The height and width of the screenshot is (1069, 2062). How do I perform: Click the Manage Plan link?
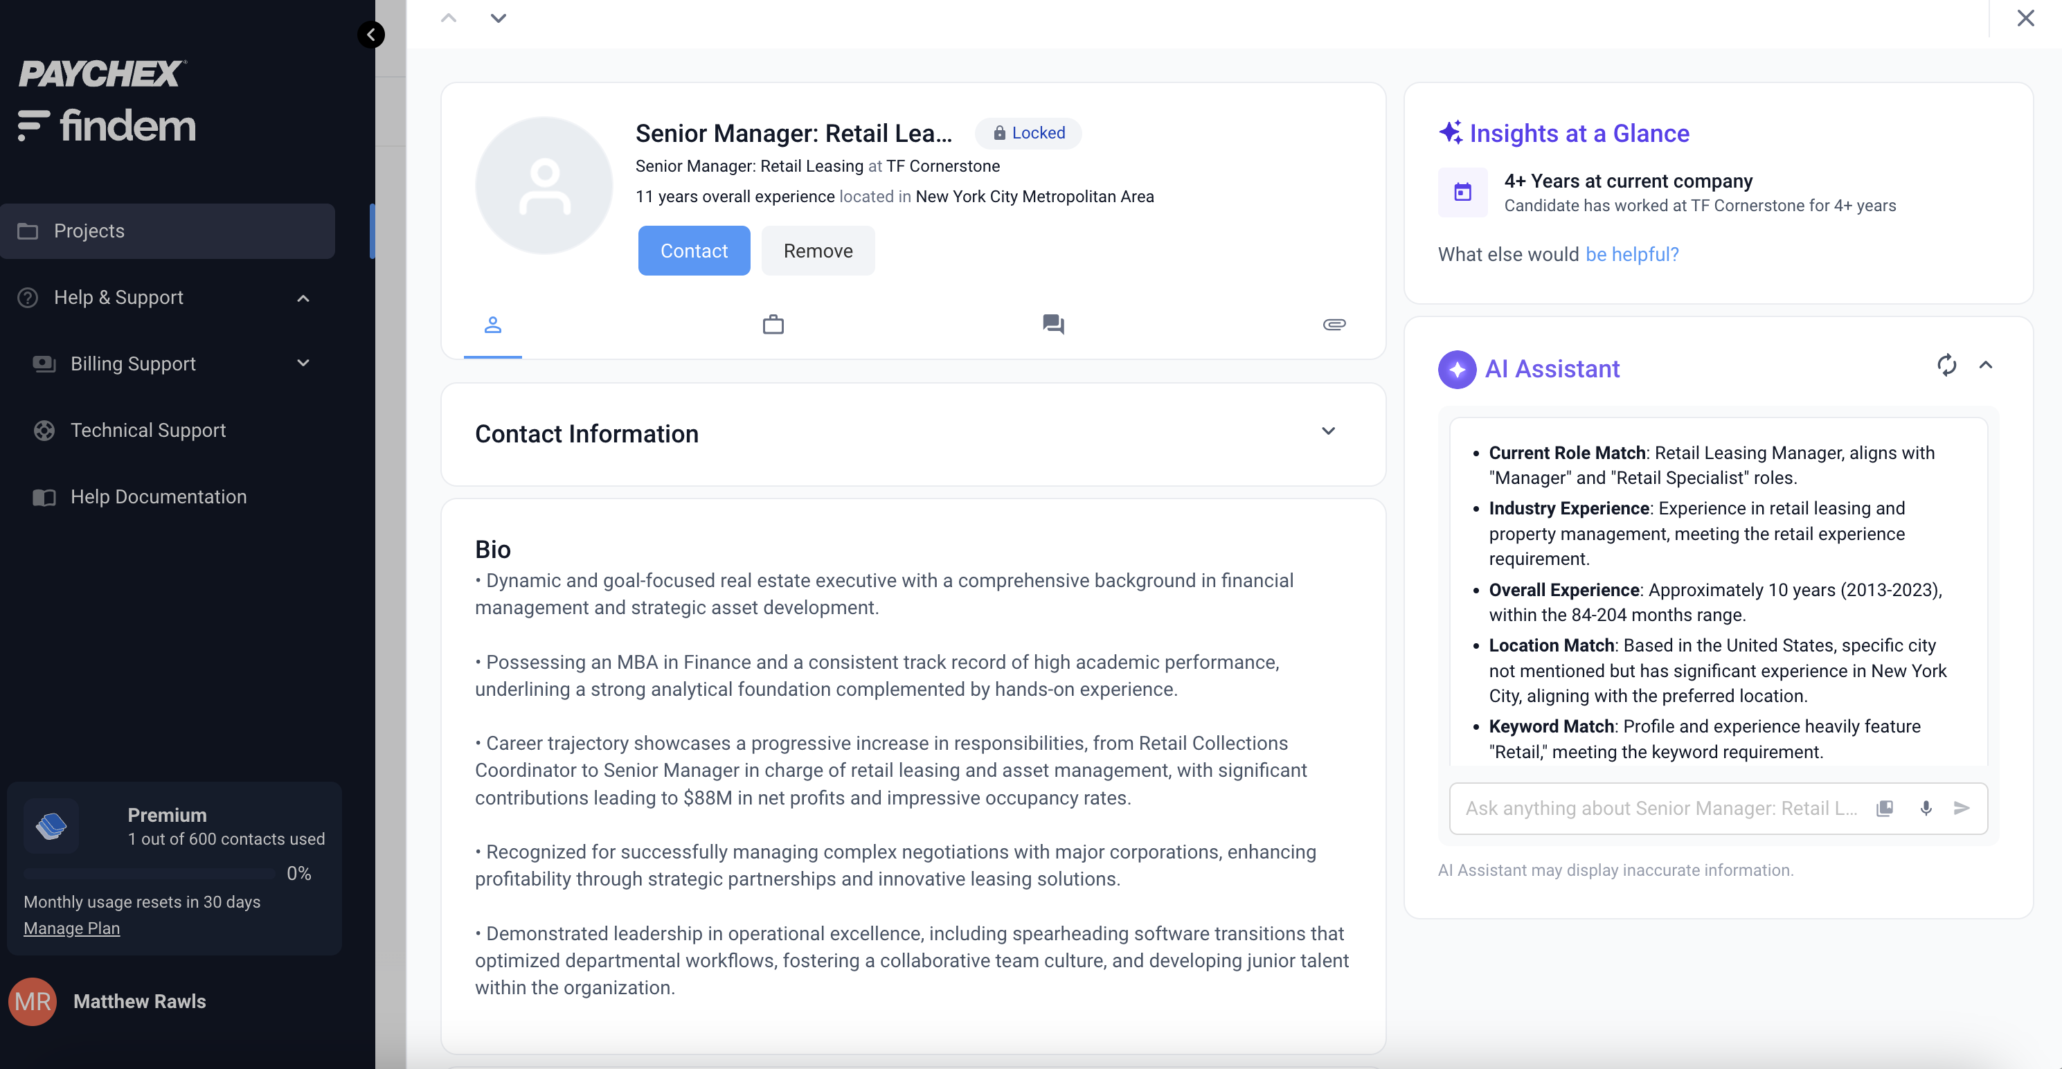71,928
